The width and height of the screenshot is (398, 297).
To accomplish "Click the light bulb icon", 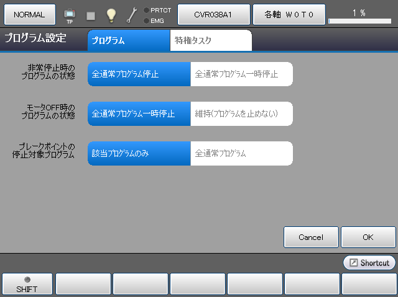I will [111, 14].
